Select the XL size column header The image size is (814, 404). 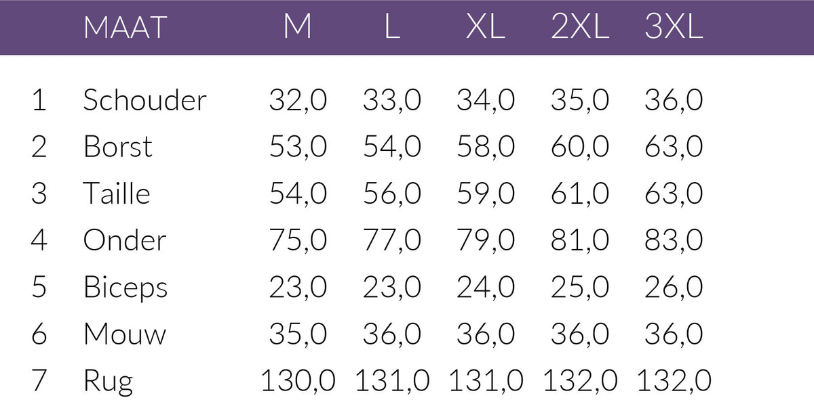click(x=486, y=28)
